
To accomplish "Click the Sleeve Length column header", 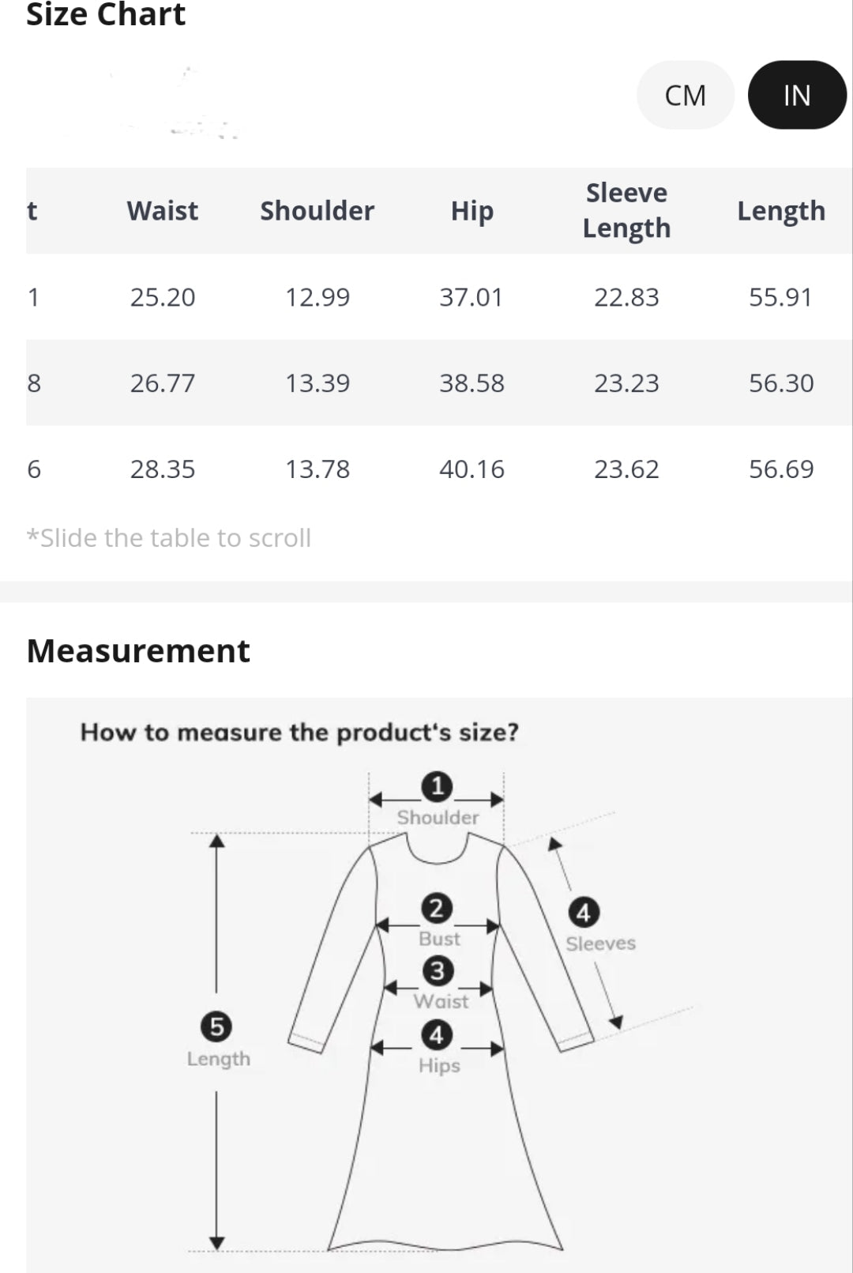I will [626, 210].
